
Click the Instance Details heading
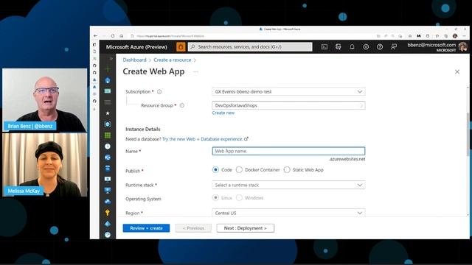click(143, 130)
